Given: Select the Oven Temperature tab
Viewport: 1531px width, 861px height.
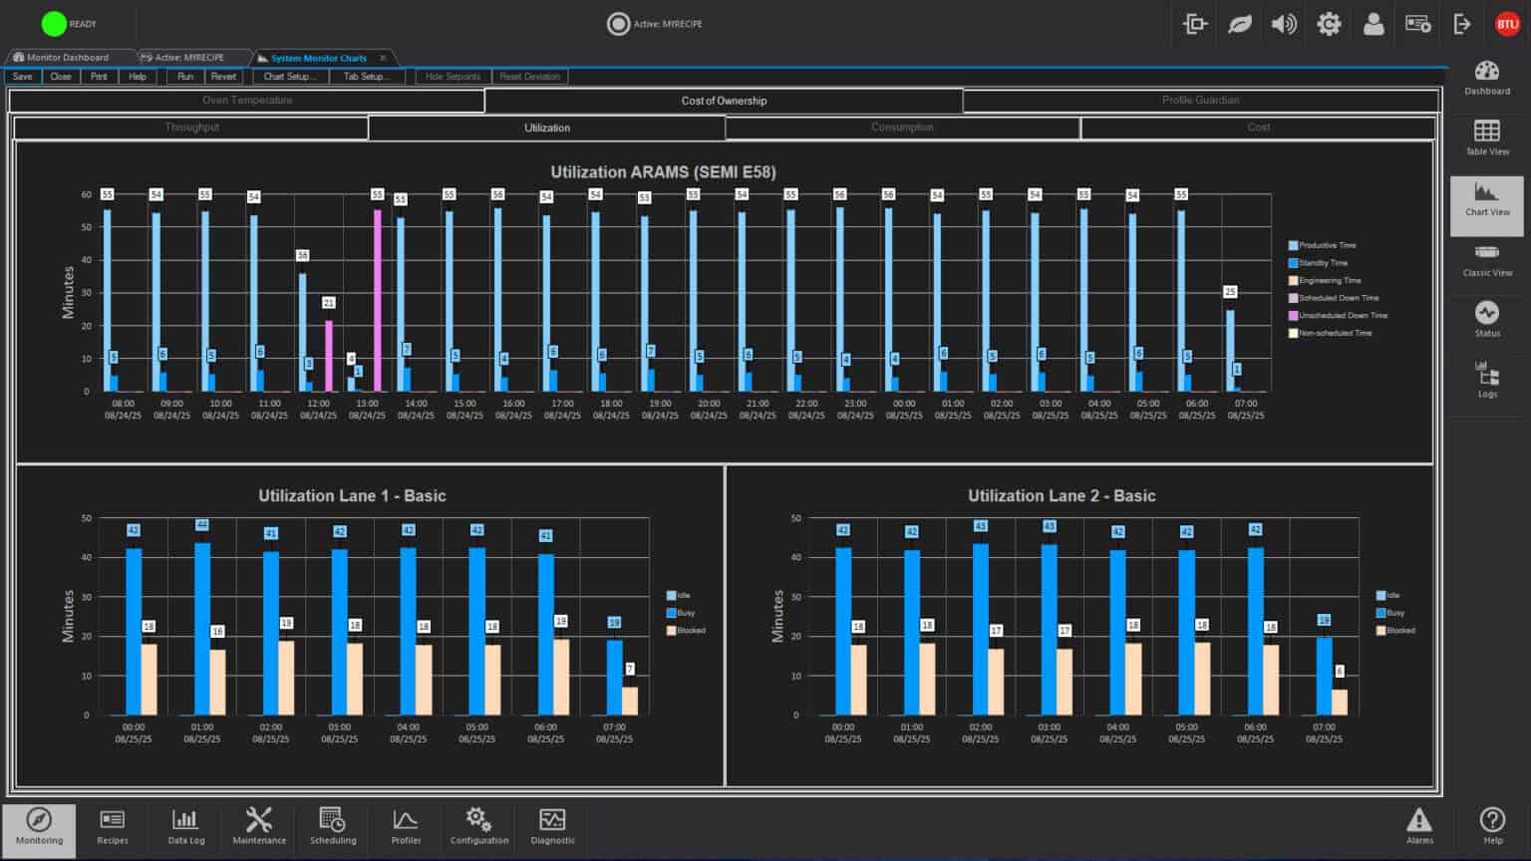Looking at the screenshot, I should click(x=247, y=101).
